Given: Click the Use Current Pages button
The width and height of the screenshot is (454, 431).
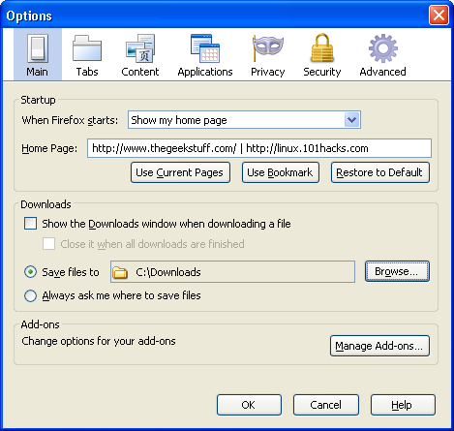Looking at the screenshot, I should (x=180, y=172).
